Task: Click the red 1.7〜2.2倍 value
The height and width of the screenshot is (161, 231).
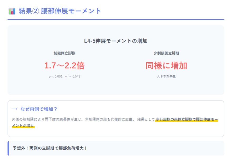Action: [64, 66]
